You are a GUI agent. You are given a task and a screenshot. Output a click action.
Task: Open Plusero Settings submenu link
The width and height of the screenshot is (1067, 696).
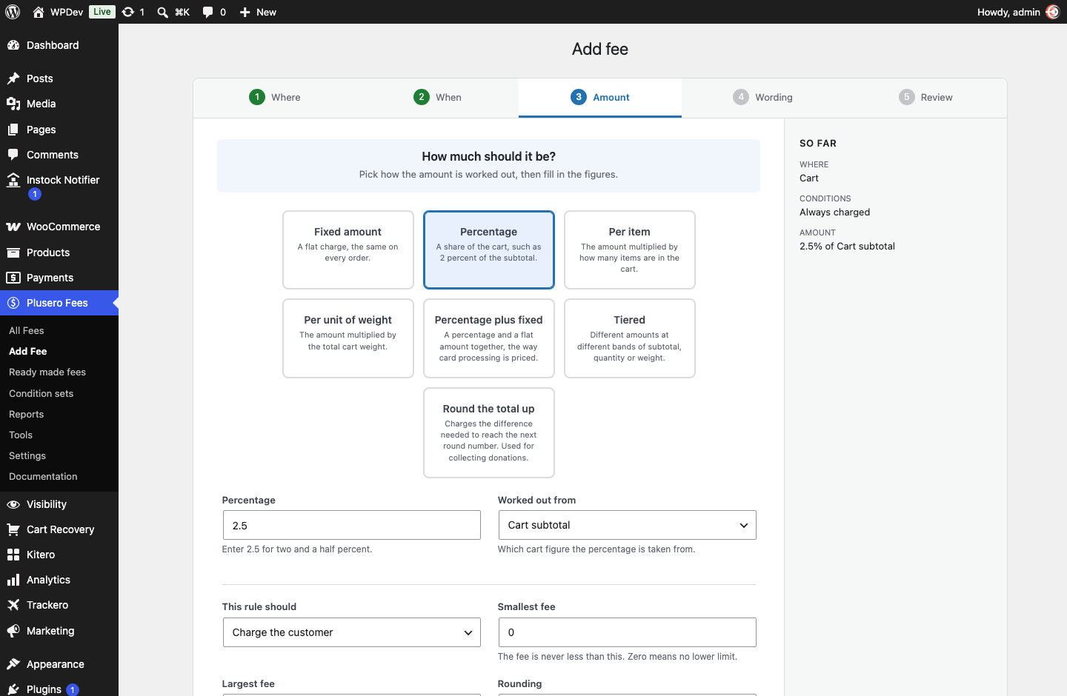click(27, 455)
